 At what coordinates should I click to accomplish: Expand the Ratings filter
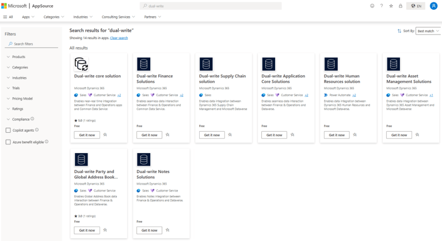click(14, 109)
